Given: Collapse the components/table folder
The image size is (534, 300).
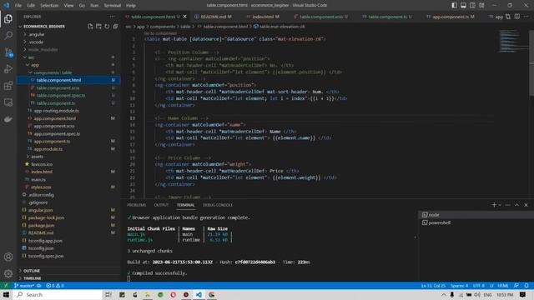Looking at the screenshot, I should 68,72.
